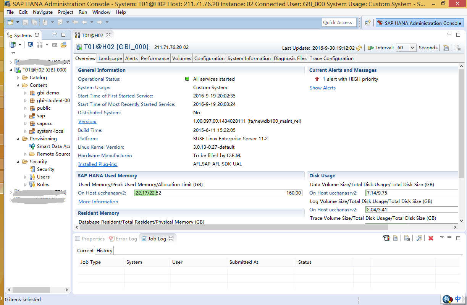
Task: Click the Add System icon in Systems view
Action: (13, 45)
